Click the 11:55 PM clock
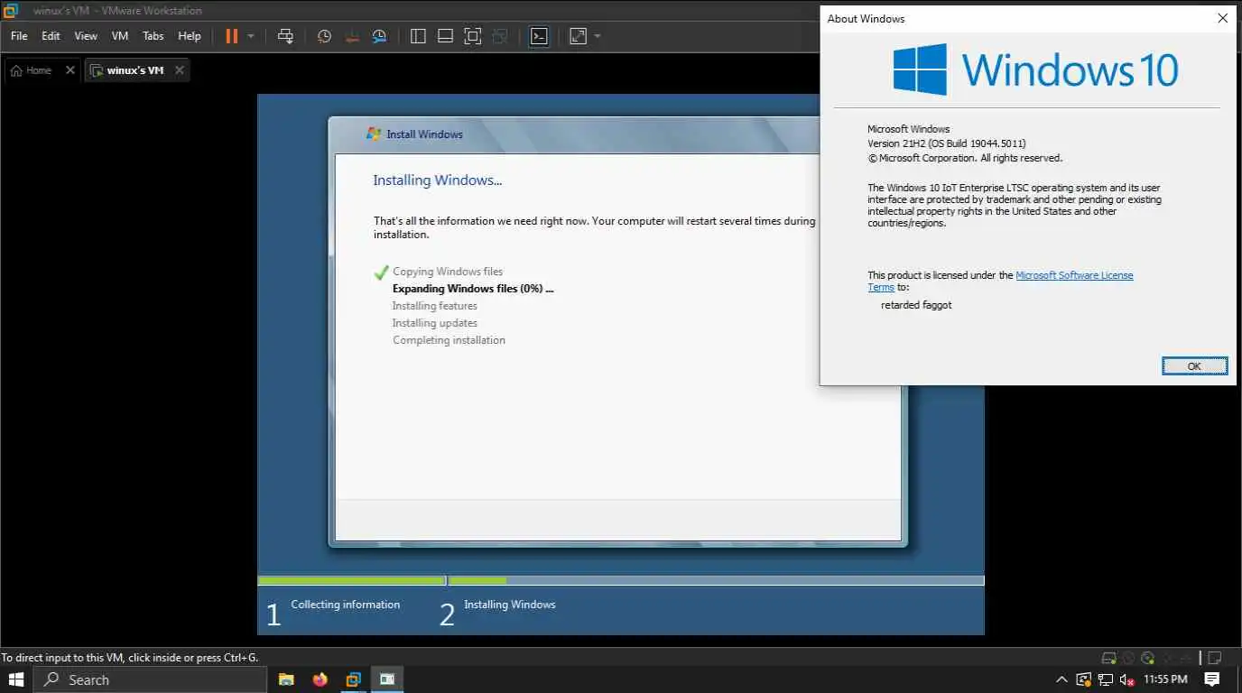Viewport: 1242px width, 693px height. 1165,679
